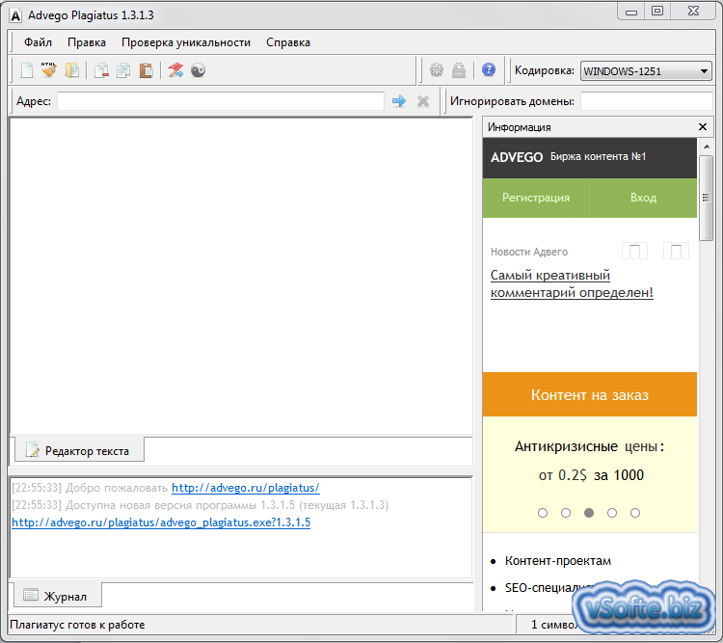
Task: Click the padlock icon in toolbar
Action: coord(459,70)
